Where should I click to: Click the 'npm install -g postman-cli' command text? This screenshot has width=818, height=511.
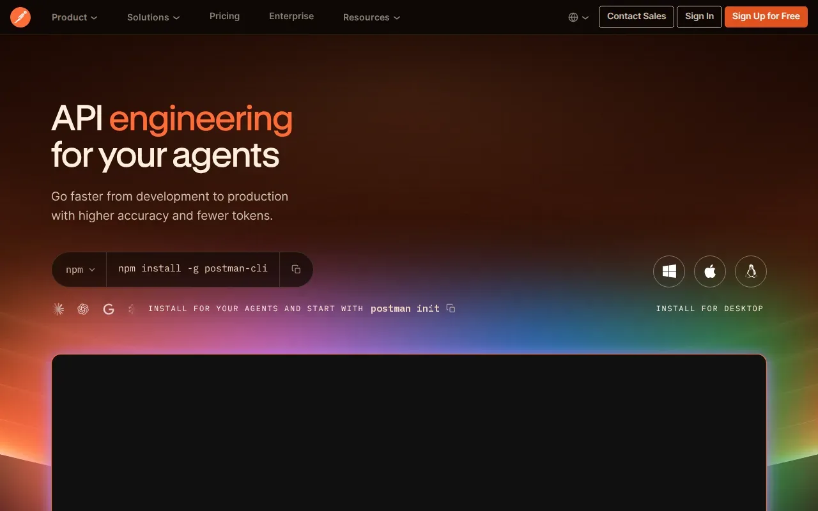(193, 269)
